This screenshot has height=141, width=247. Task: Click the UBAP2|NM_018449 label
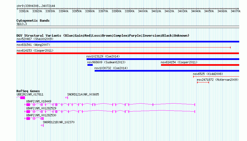[39, 102]
